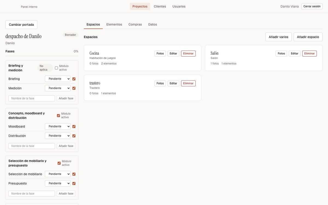Open Fotos for the trastero space
328x205 pixels.
click(160, 83)
